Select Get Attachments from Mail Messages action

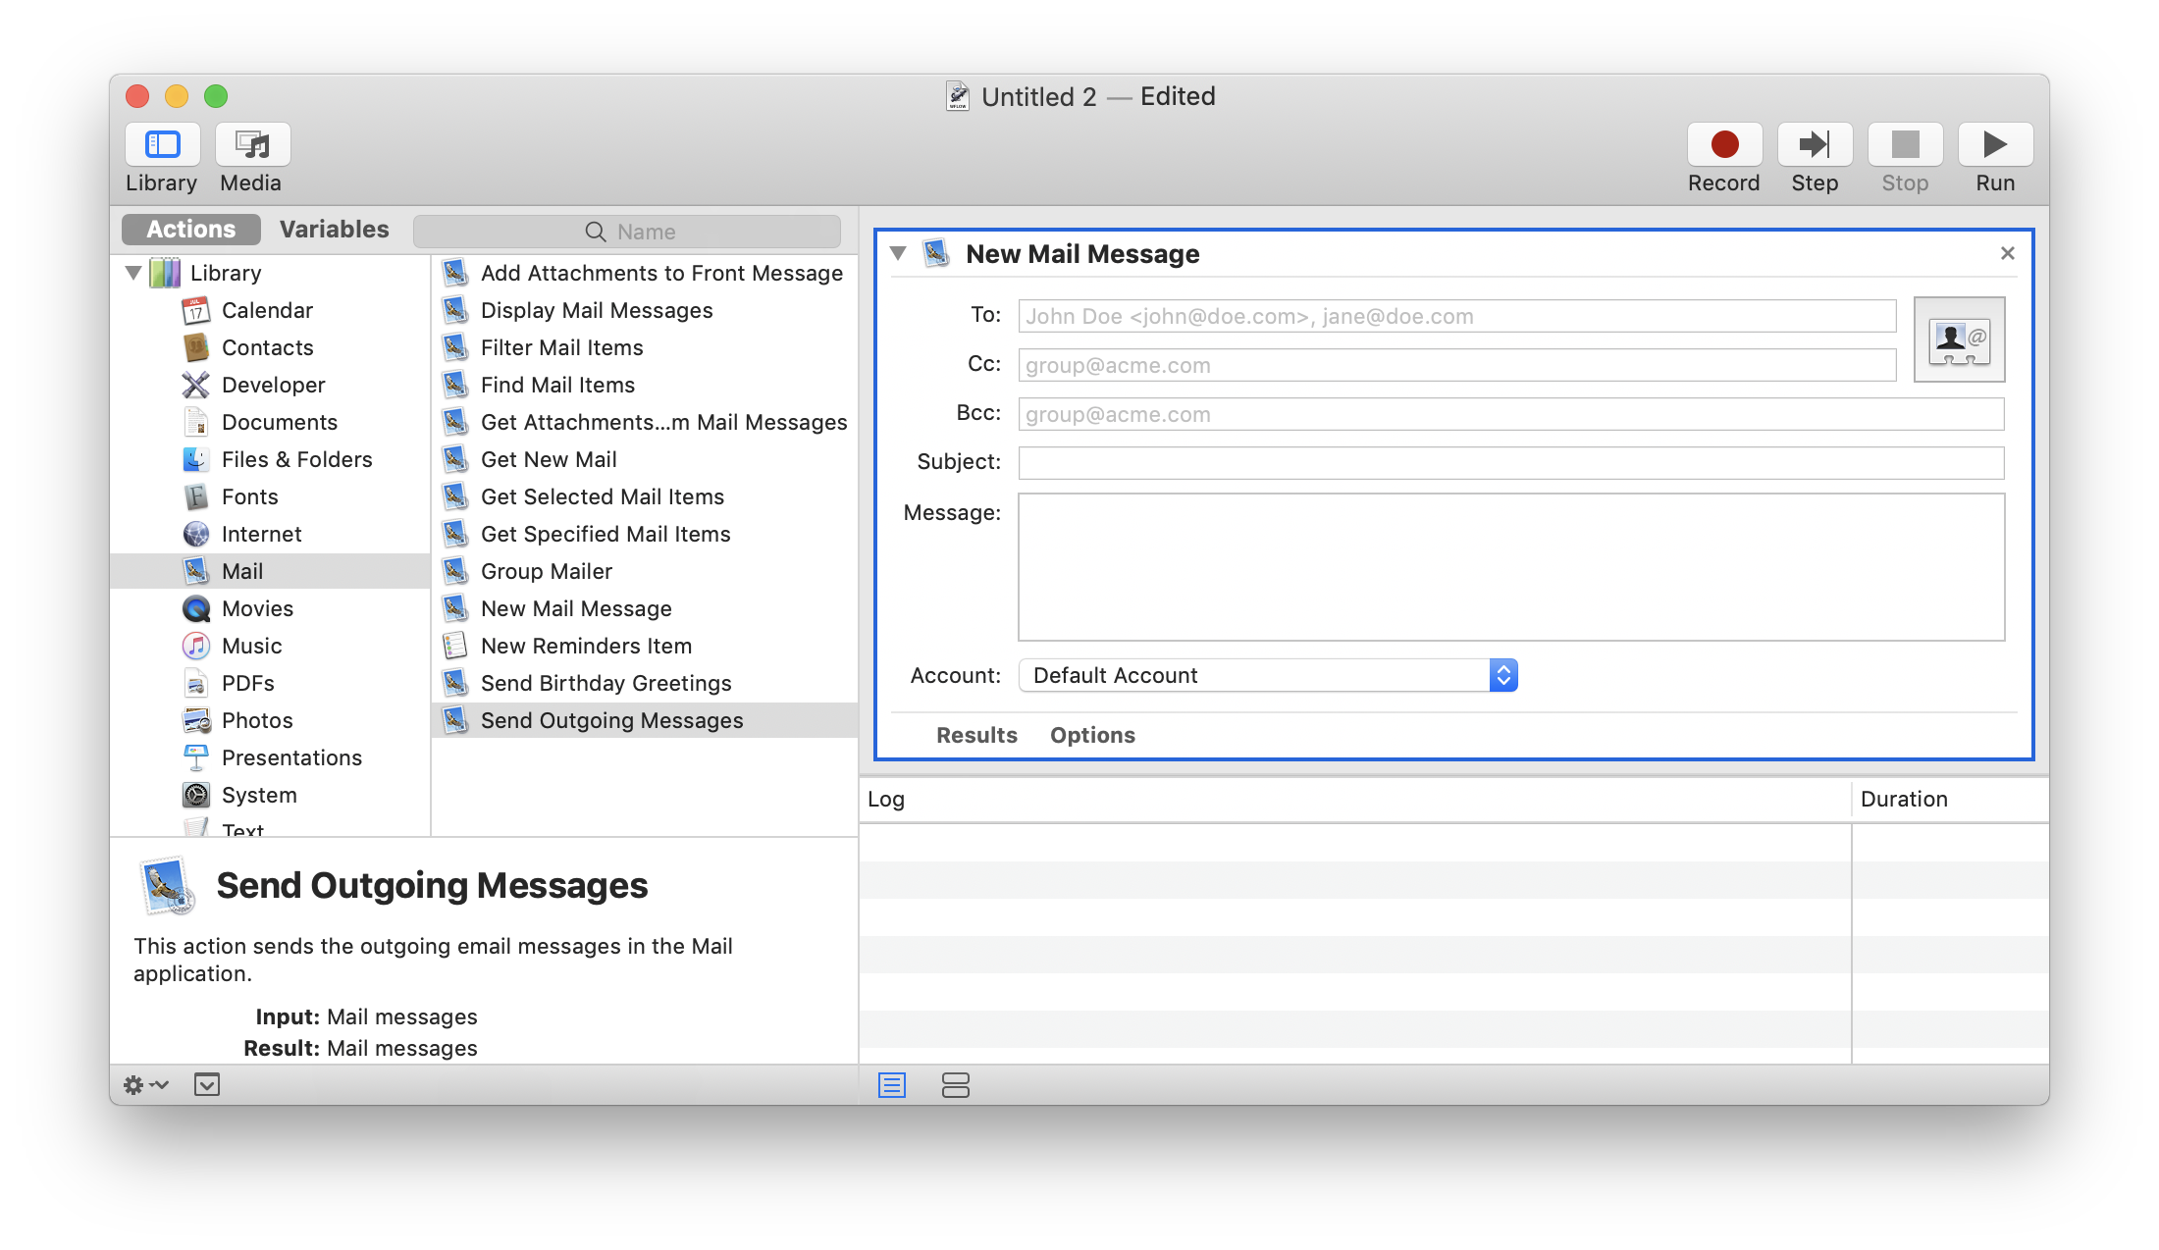645,422
